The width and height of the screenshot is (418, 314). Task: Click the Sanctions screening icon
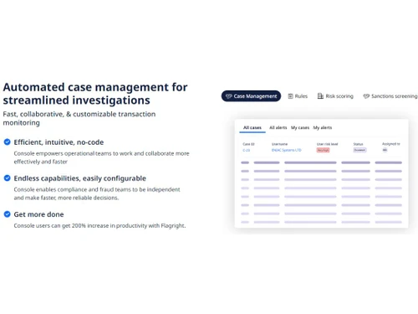tap(366, 96)
